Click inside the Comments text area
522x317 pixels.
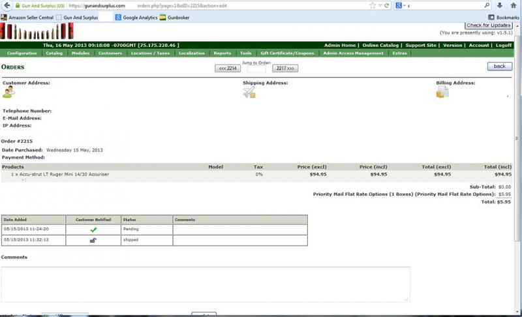click(x=206, y=284)
